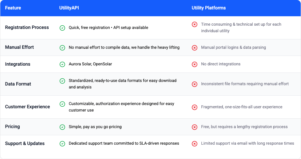Click red X icon next to 'No direct integrations'
Image resolution: width=301 pixels, height=159 pixels.
pyautogui.click(x=194, y=64)
